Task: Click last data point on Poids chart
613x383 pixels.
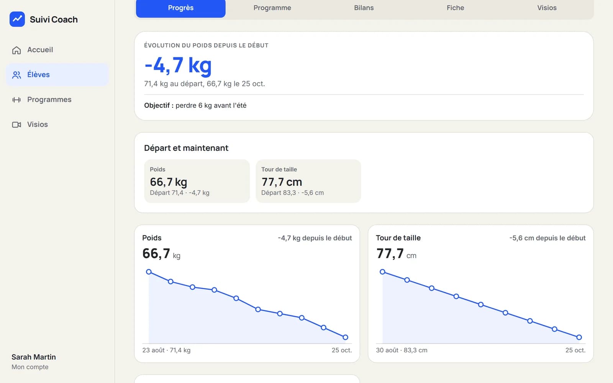Action: pyautogui.click(x=345, y=337)
